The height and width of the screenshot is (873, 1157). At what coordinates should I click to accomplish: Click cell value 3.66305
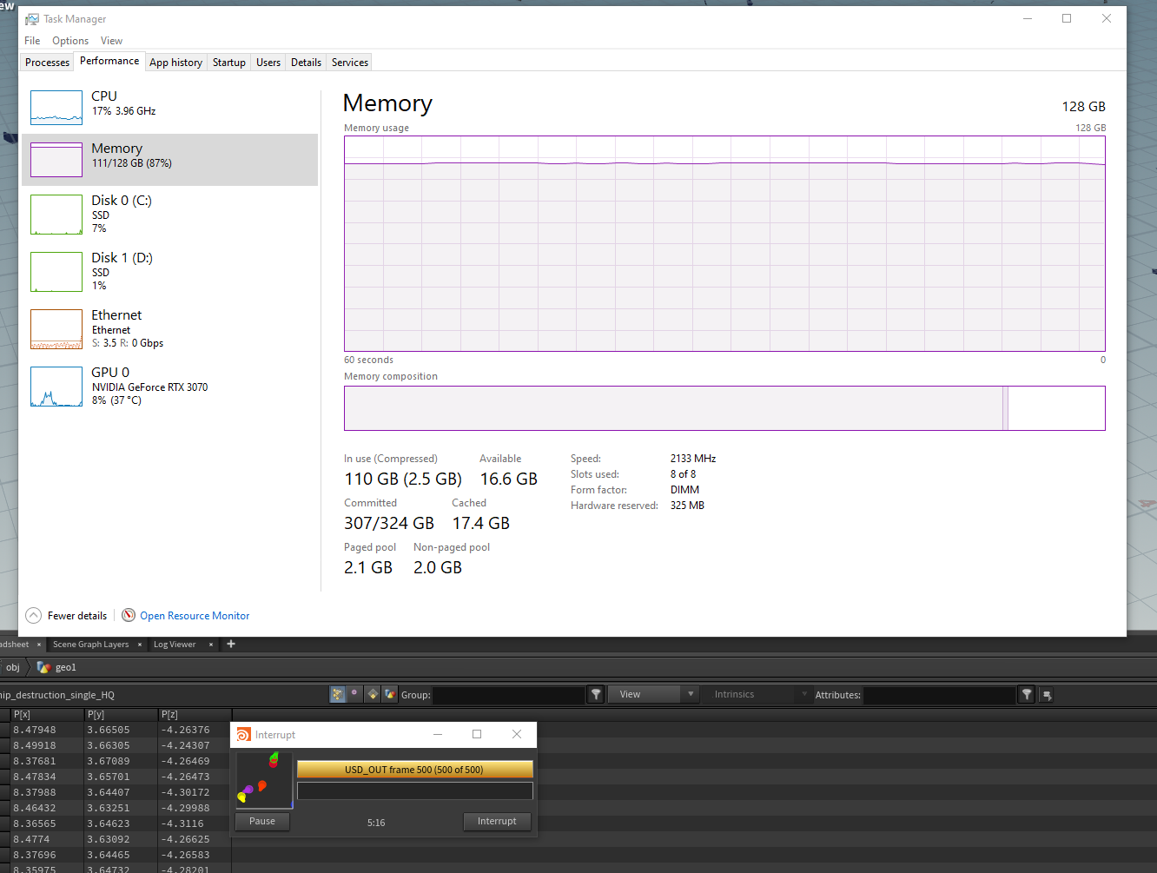point(109,745)
